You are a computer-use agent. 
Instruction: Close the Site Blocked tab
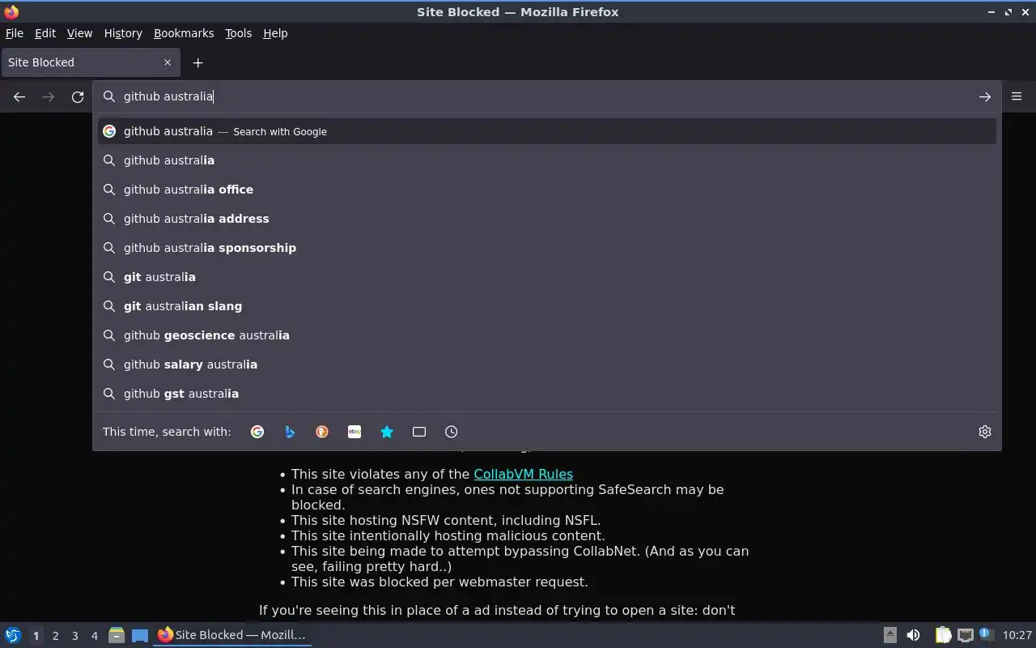[x=168, y=62]
